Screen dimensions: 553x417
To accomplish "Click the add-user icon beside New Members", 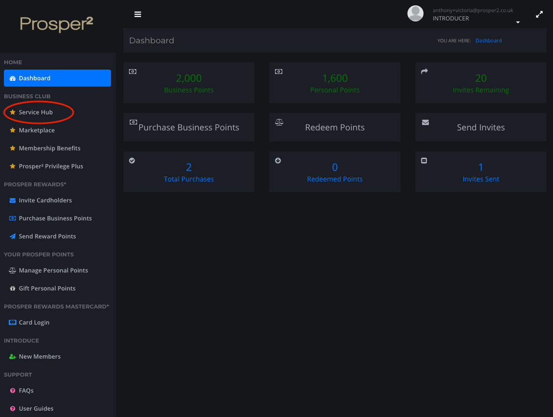I will pos(12,356).
